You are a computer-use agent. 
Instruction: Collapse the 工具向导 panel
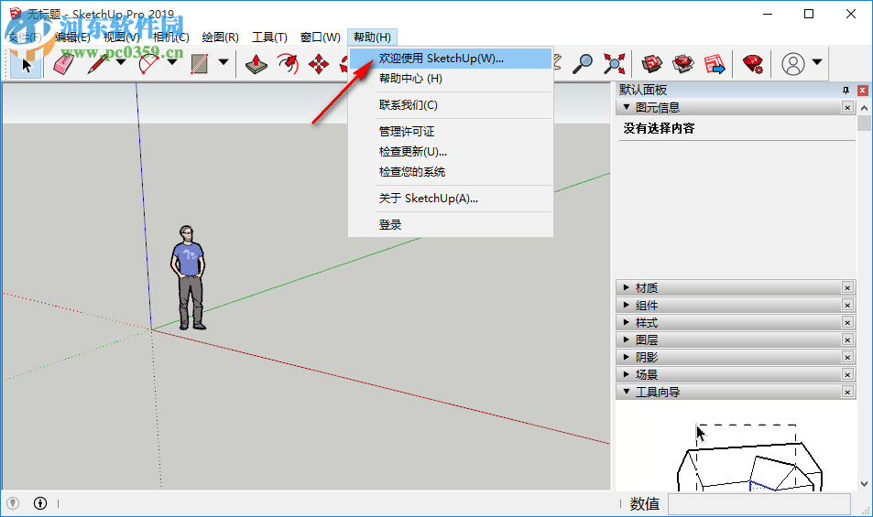pyautogui.click(x=627, y=392)
